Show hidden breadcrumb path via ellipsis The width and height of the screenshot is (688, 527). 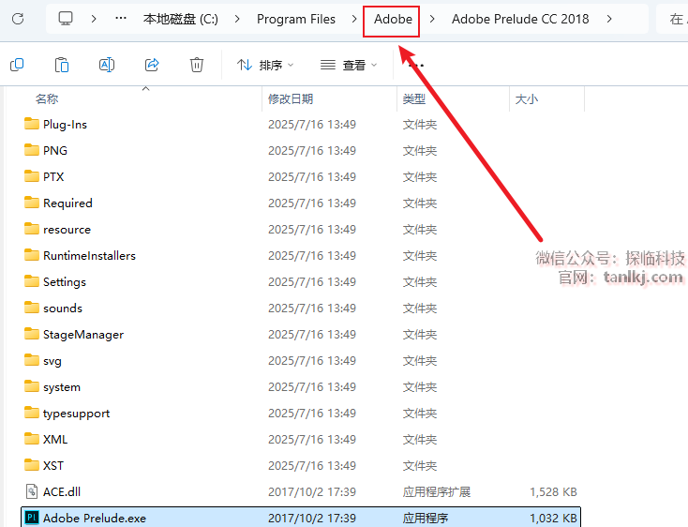tap(121, 19)
